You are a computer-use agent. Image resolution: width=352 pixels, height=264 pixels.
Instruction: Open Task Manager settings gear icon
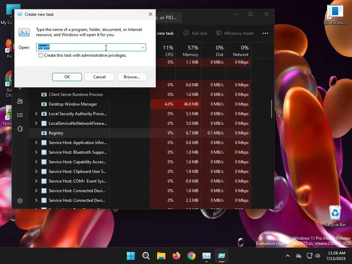point(20,201)
